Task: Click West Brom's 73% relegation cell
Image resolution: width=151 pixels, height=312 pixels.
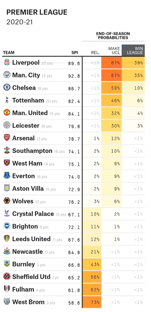Action: tap(92, 302)
